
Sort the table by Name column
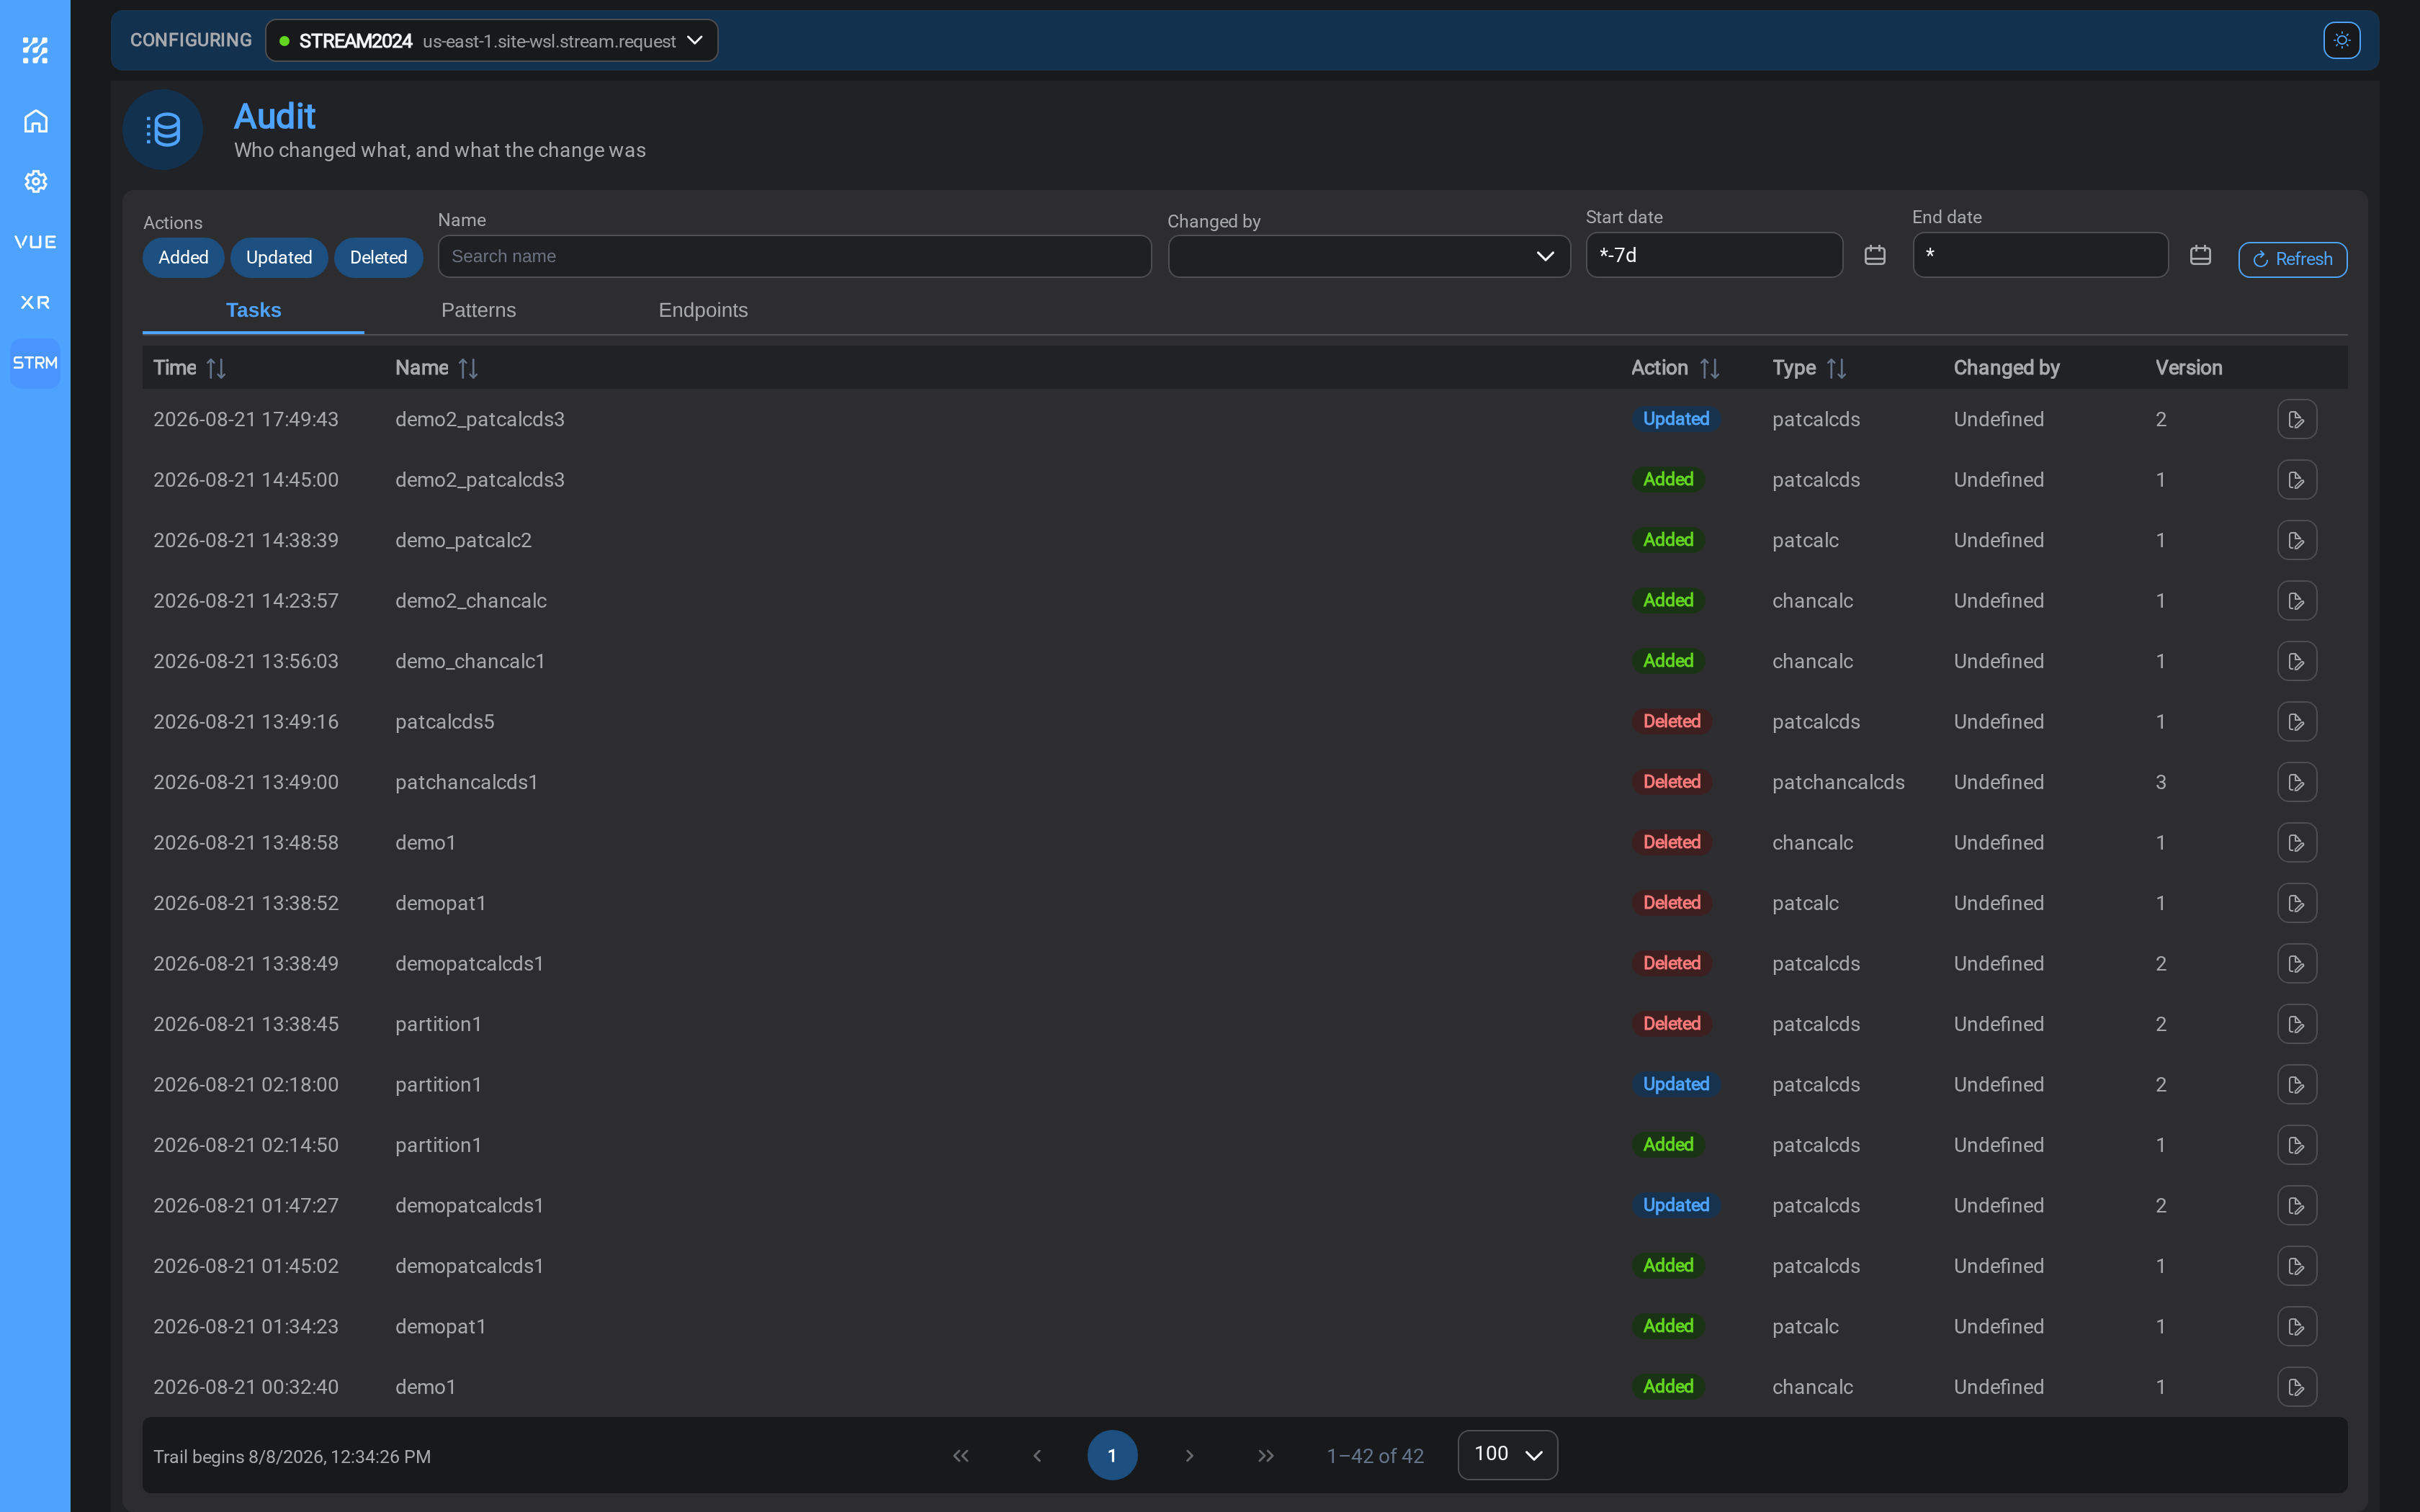[x=468, y=368]
